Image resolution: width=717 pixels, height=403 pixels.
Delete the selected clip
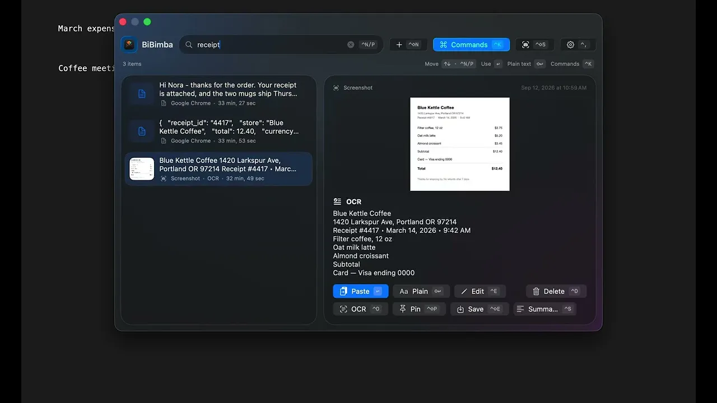point(556,291)
